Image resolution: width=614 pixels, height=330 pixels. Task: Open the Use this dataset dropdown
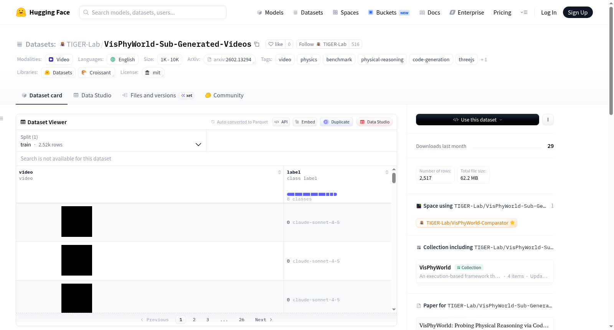477,120
